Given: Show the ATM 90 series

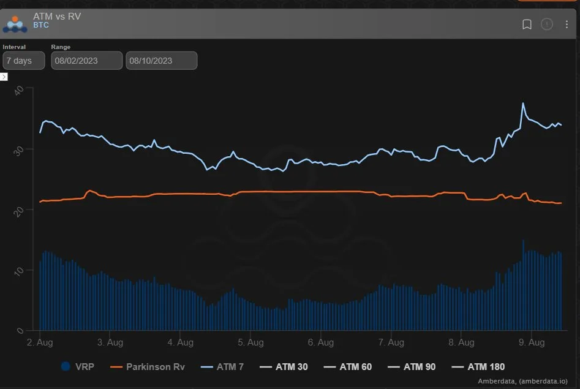Looking at the screenshot, I should pyautogui.click(x=412, y=366).
